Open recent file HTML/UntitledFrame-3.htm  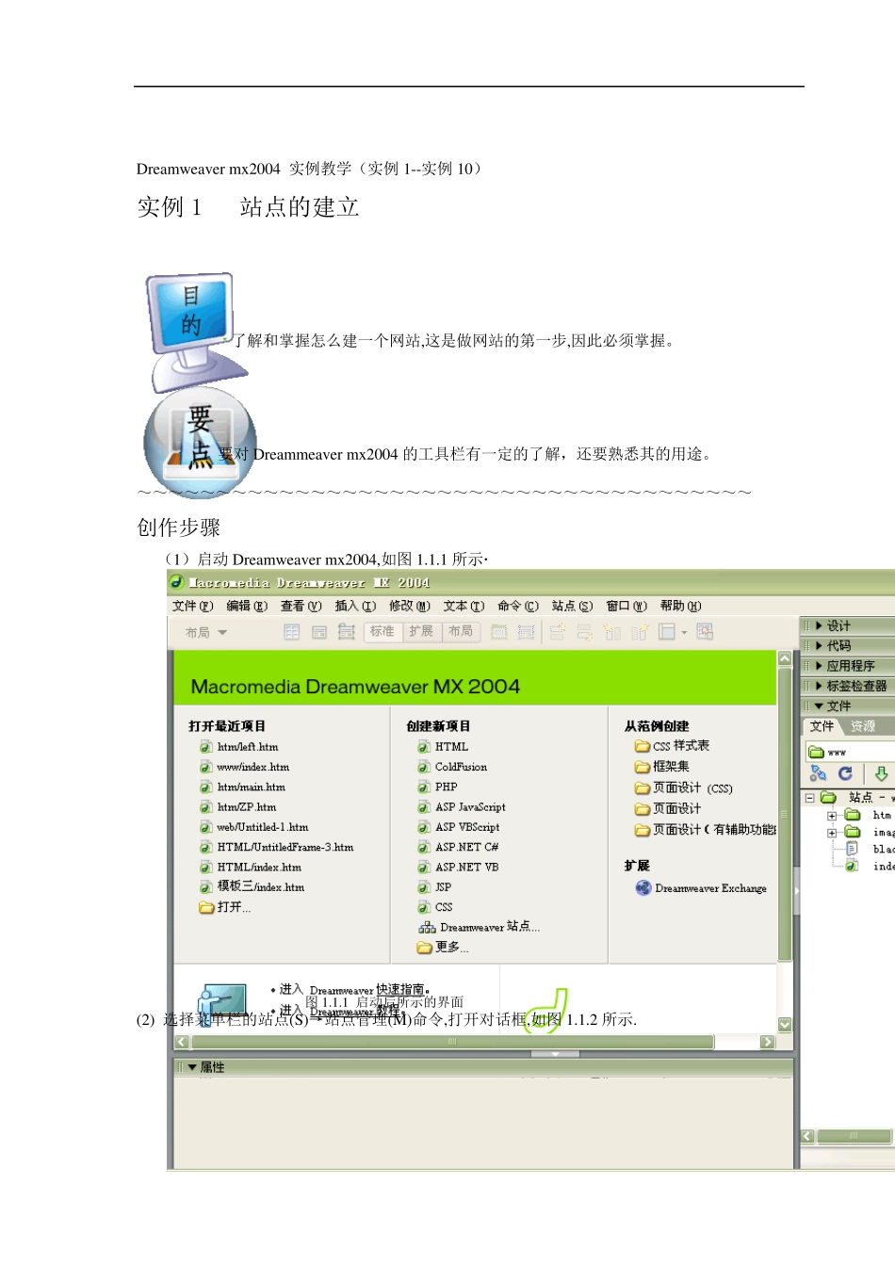point(285,847)
